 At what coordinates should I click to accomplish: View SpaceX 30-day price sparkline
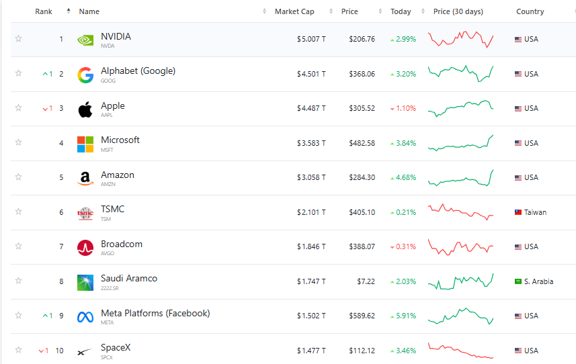click(460, 351)
